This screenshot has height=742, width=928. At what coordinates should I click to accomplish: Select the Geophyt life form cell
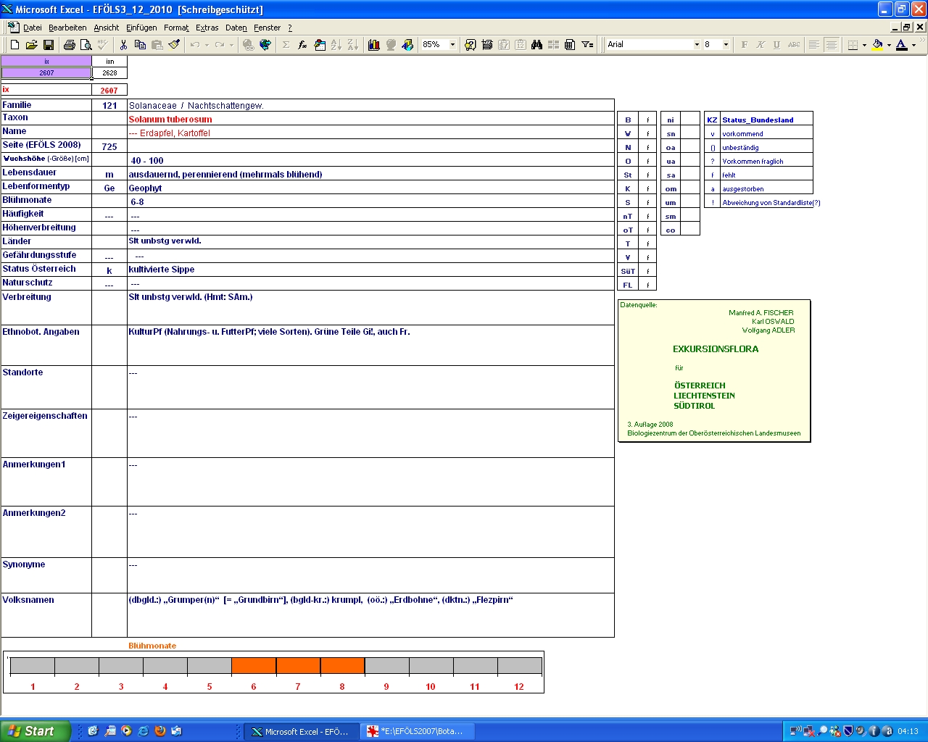pos(370,188)
